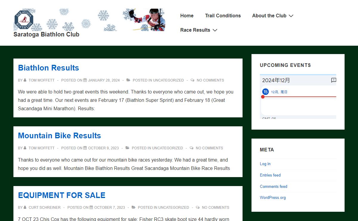The width and height of the screenshot is (358, 221).
Task: Click the UPCOMING EVENTS widget heading
Action: click(285, 65)
